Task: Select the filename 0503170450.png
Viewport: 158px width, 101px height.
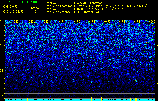Action: pyautogui.click(x=13, y=7)
